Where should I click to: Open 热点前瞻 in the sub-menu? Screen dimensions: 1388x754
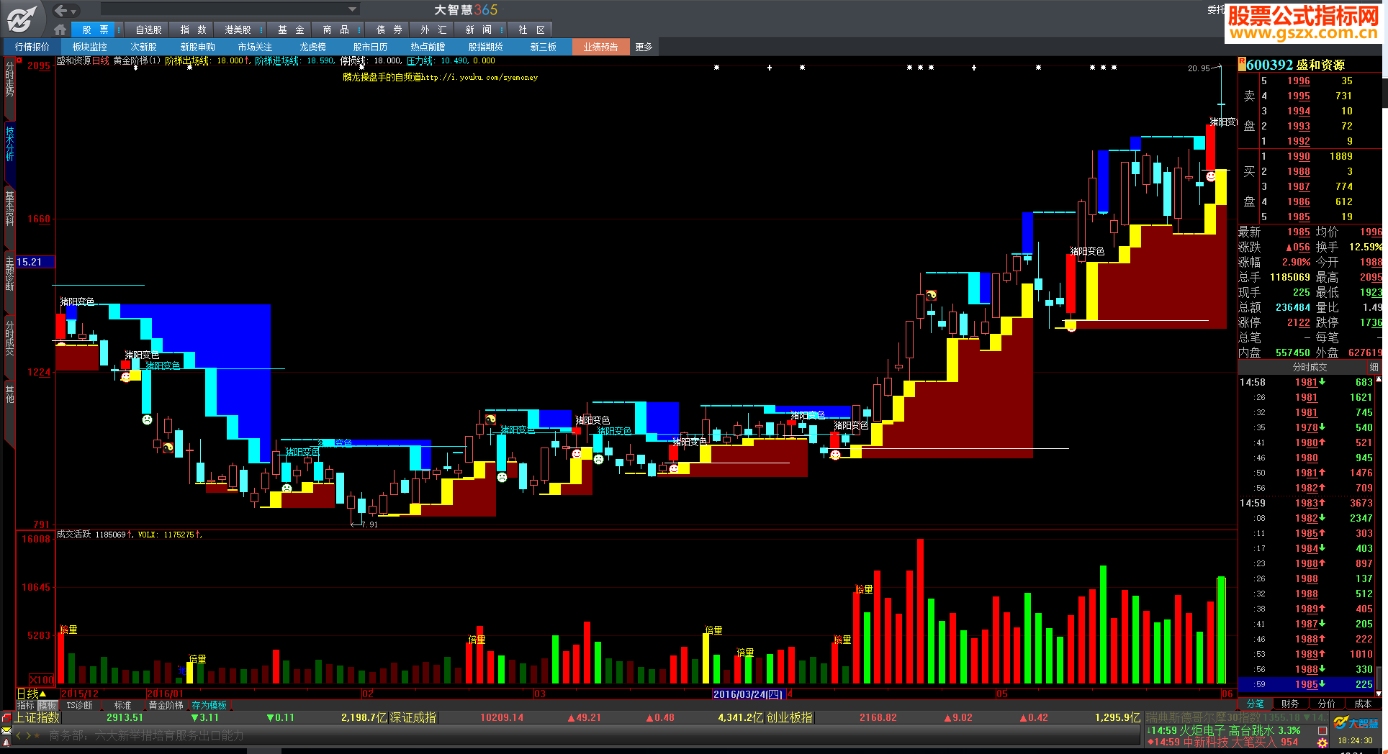428,47
